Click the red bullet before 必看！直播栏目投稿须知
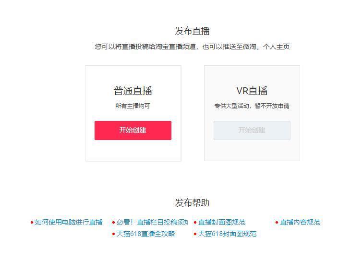 pos(113,223)
